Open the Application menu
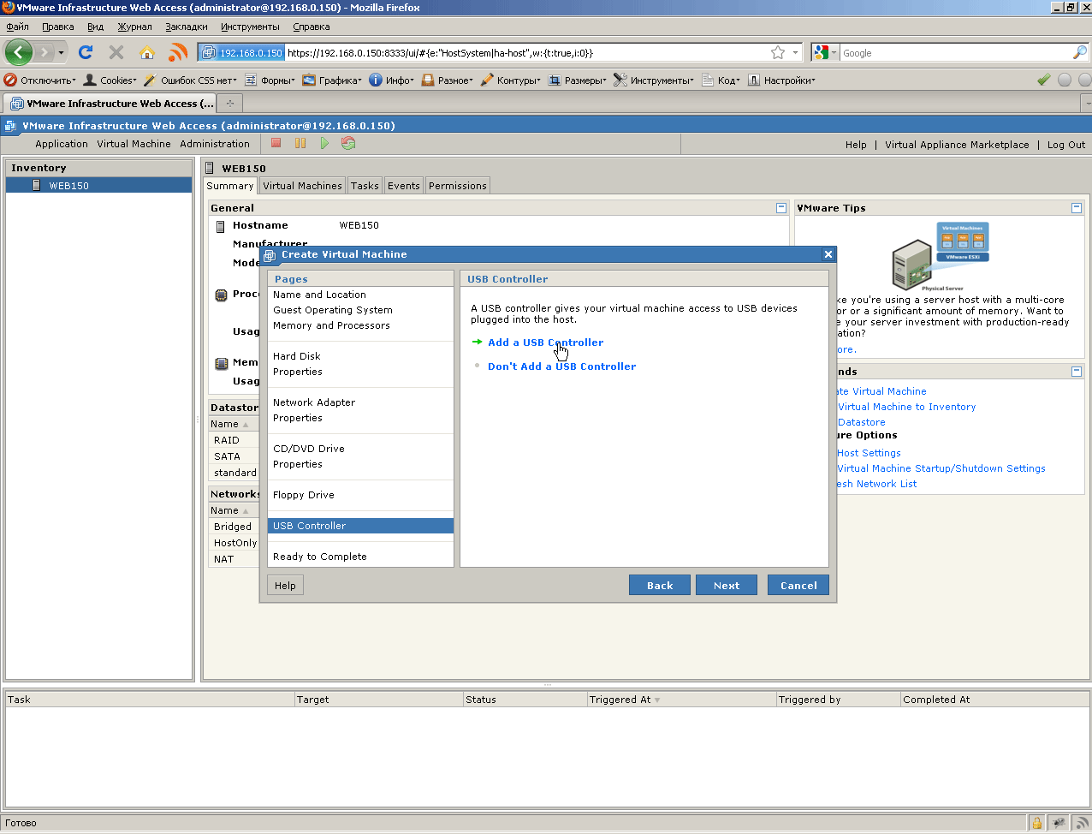The image size is (1092, 834). pyautogui.click(x=62, y=144)
